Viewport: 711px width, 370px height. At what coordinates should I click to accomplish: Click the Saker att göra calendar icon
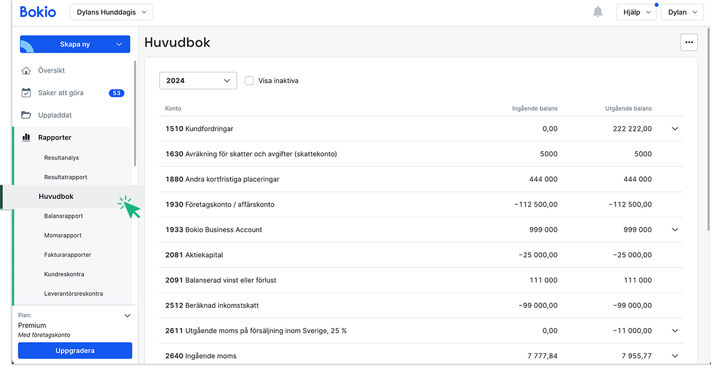tap(26, 93)
